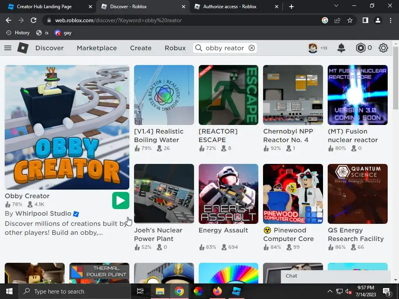Screen dimensions: 399x299
Task: Go back to the previous page
Action: click(9, 20)
